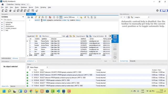Open Visual Studio Code from taskbar
The image size is (168, 94).
click(58, 91)
